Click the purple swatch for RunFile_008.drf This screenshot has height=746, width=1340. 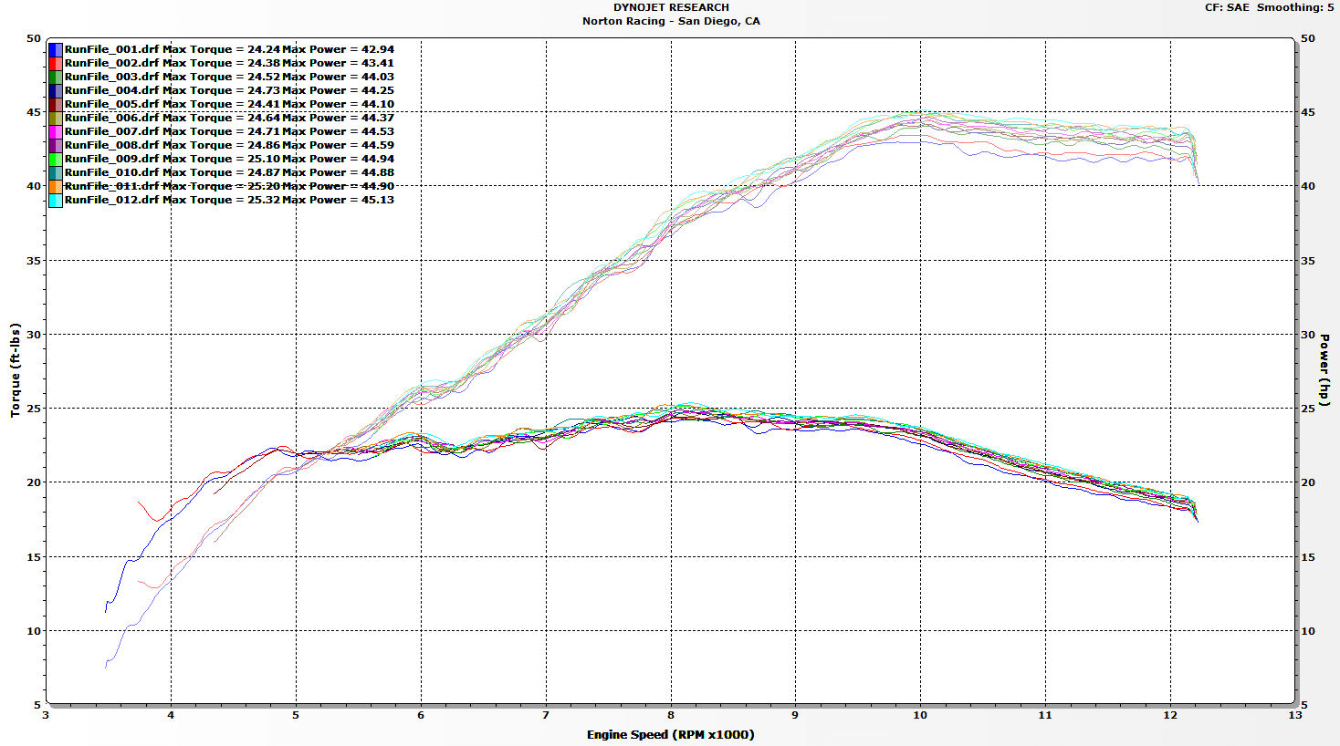tap(56, 146)
